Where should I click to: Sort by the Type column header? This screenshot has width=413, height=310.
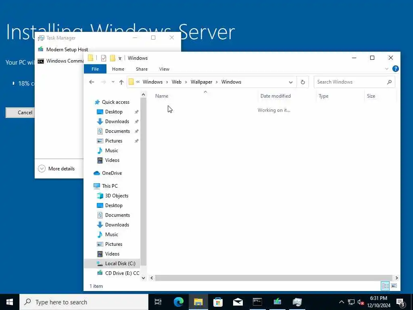[340, 96]
